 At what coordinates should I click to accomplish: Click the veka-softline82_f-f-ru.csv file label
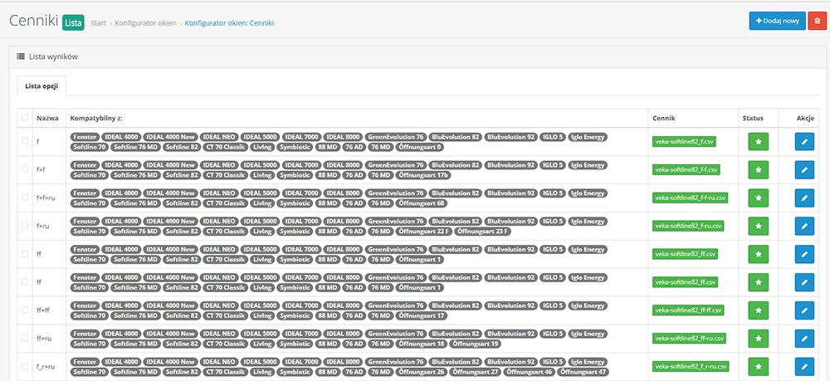point(691,198)
